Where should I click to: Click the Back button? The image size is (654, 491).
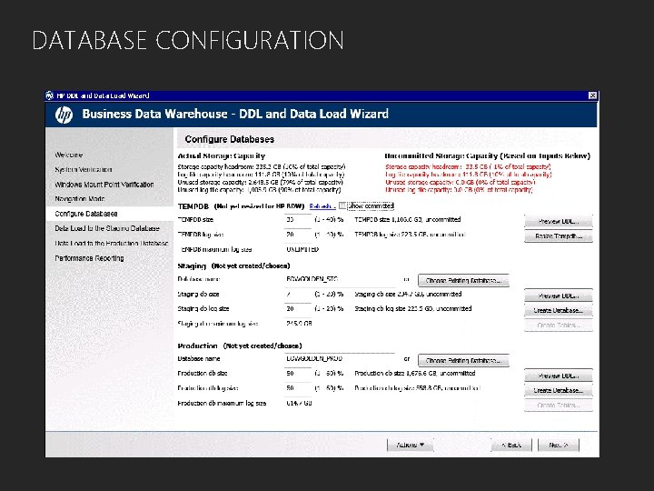(x=511, y=445)
